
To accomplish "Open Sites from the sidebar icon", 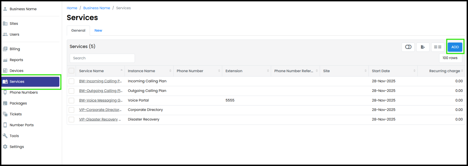I will coord(5,23).
